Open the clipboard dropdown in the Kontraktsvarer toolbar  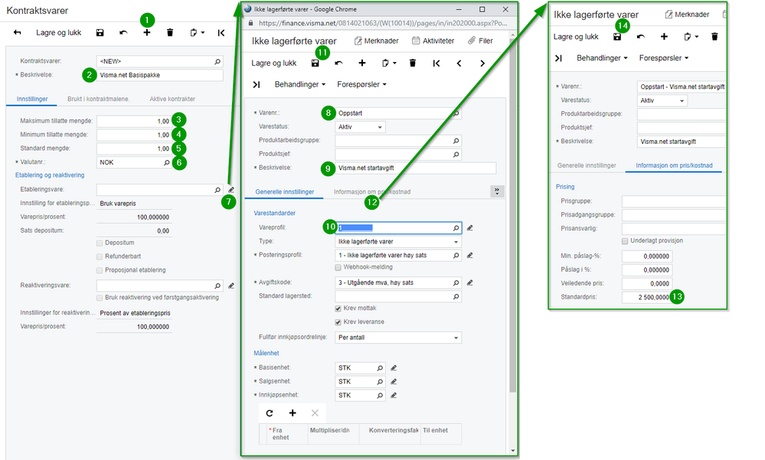click(197, 33)
